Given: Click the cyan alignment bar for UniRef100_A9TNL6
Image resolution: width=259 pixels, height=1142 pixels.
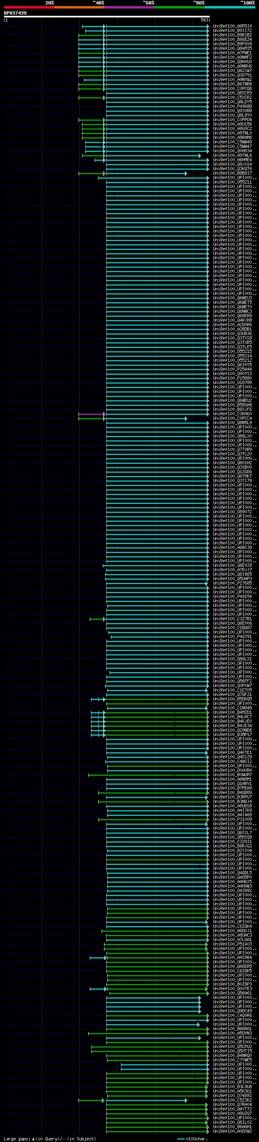Looking at the screenshot, I should click(153, 156).
